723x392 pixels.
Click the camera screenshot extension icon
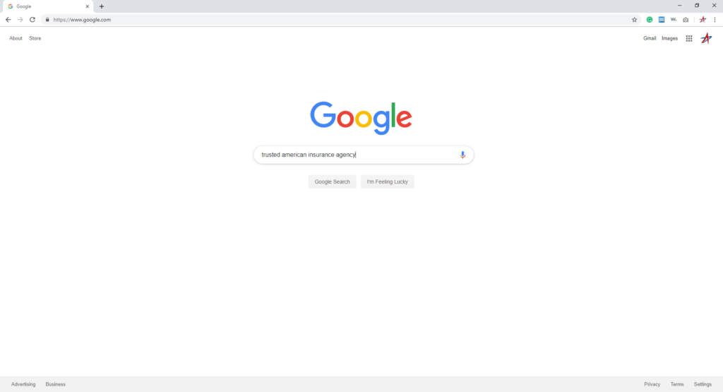click(686, 20)
